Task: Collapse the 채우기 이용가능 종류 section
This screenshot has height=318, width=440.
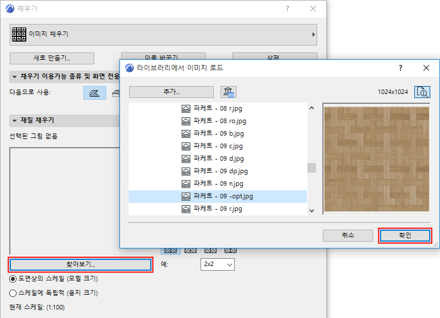Action: pyautogui.click(x=14, y=76)
